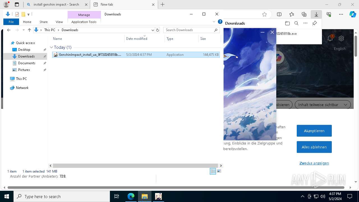The image size is (359, 202).
Task: Click Akzeptieren button
Action: click(314, 131)
